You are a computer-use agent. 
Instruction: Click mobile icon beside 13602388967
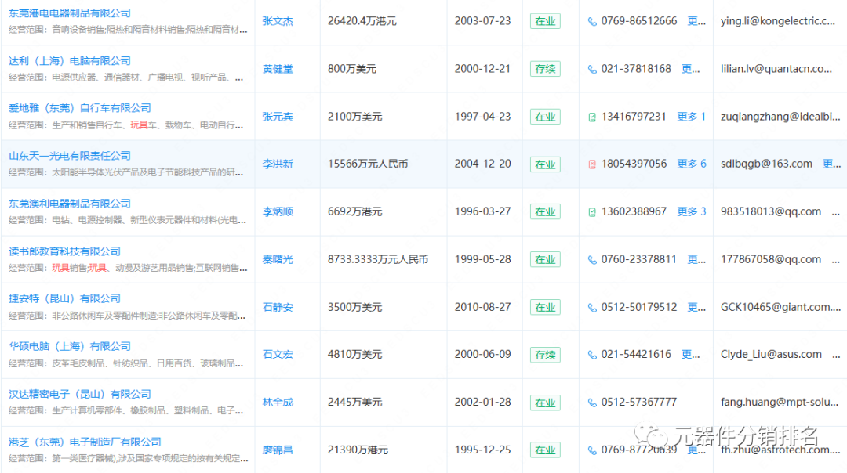592,212
